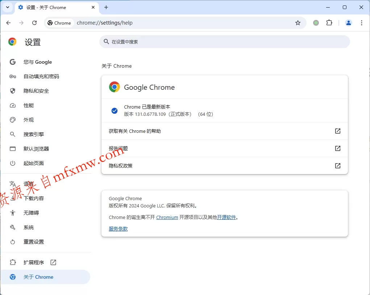The height and width of the screenshot is (295, 370).
Task: Open 系统 settings section
Action: [46, 227]
